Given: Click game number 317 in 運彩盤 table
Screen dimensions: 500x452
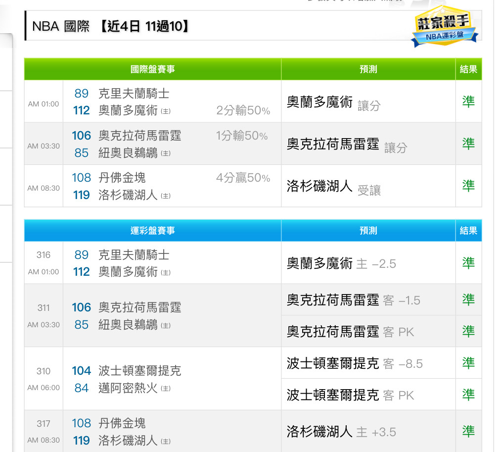Looking at the screenshot, I should click(x=44, y=424).
